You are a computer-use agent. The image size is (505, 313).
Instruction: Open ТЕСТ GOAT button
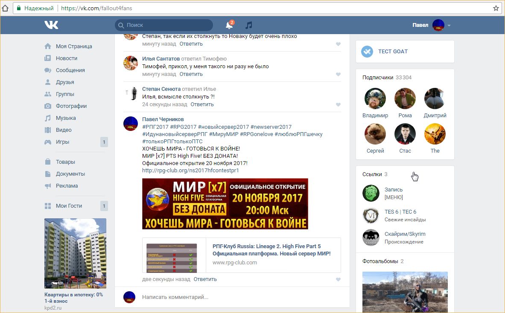pos(393,52)
